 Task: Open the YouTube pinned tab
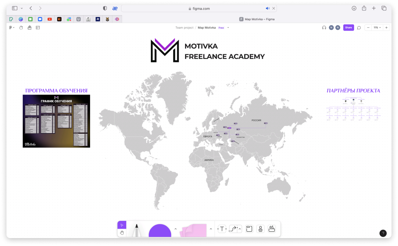tap(50, 19)
